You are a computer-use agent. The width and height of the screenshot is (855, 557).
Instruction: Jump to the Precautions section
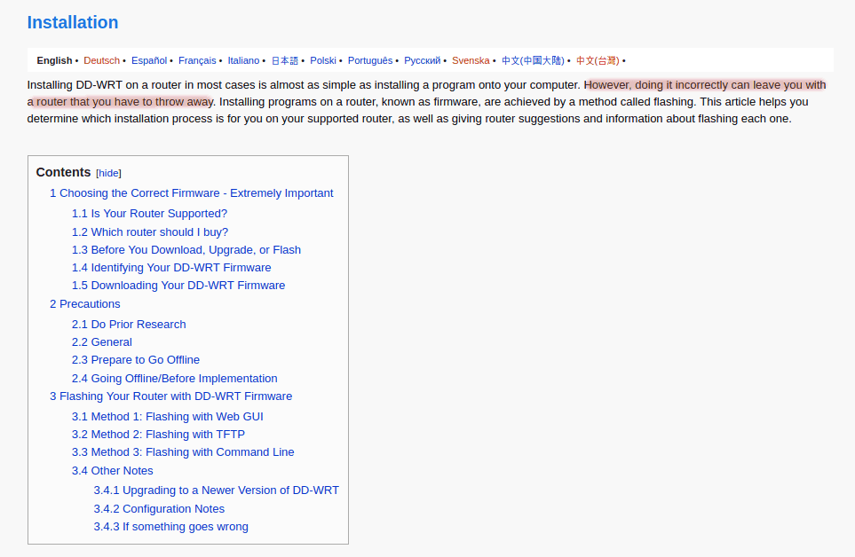(85, 304)
